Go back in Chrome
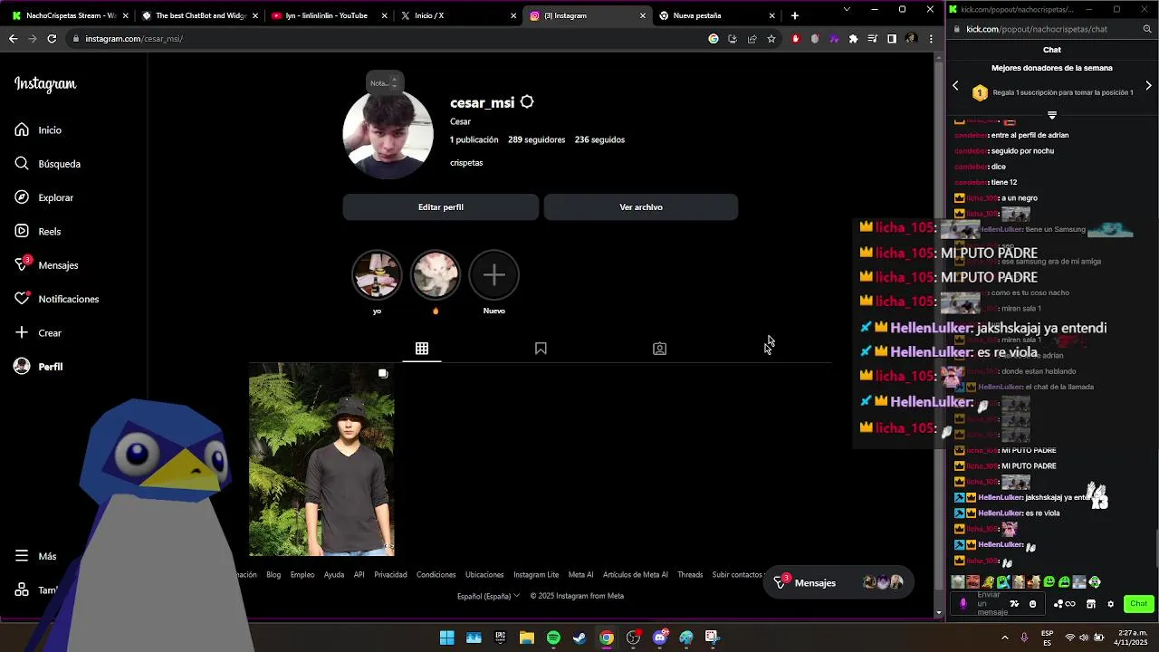Image resolution: width=1159 pixels, height=652 pixels. click(x=13, y=39)
